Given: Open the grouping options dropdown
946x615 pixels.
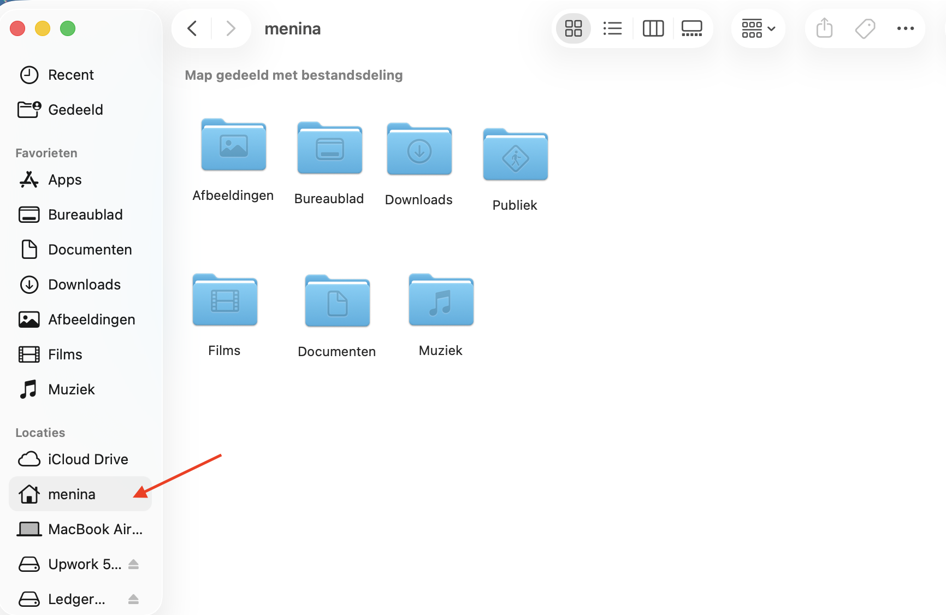Looking at the screenshot, I should click(x=758, y=28).
